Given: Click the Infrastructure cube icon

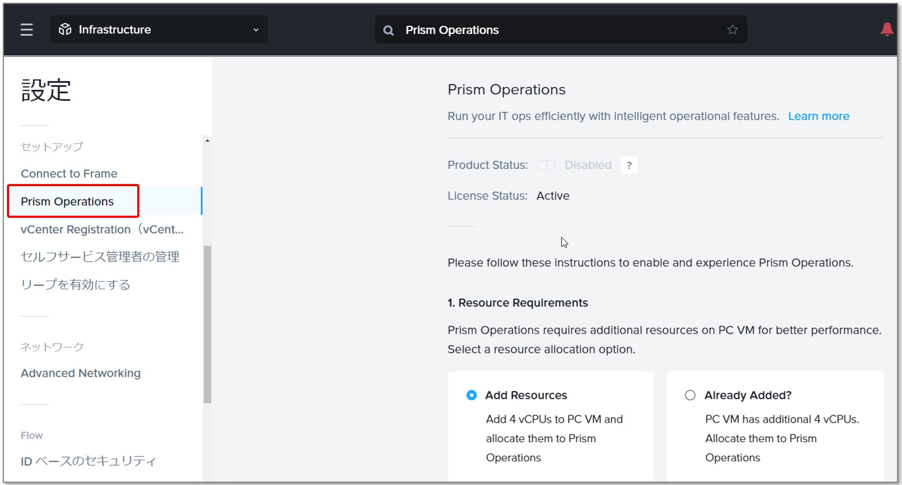Looking at the screenshot, I should (x=65, y=30).
